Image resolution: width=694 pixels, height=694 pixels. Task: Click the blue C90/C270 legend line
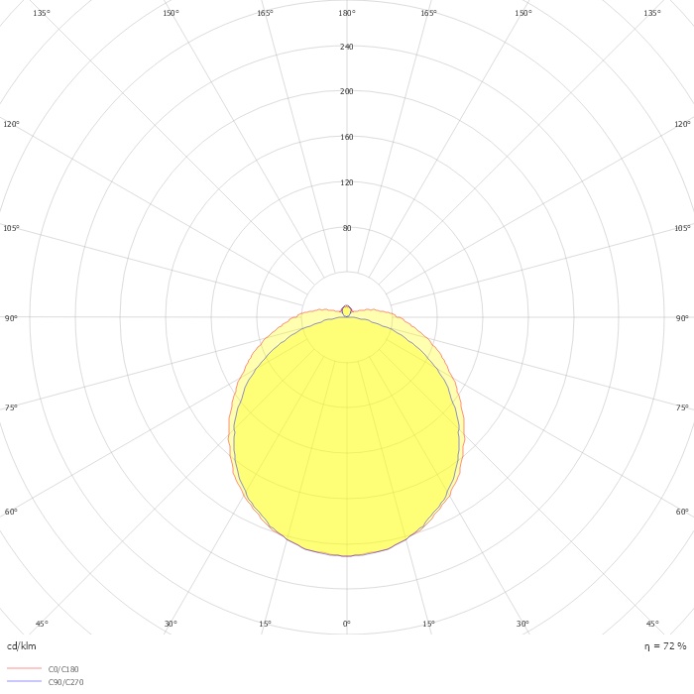[25, 681]
